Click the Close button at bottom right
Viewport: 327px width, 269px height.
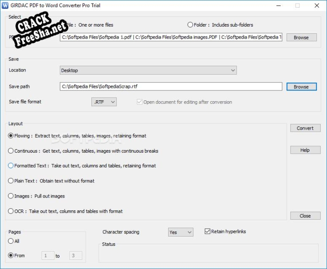(305, 216)
